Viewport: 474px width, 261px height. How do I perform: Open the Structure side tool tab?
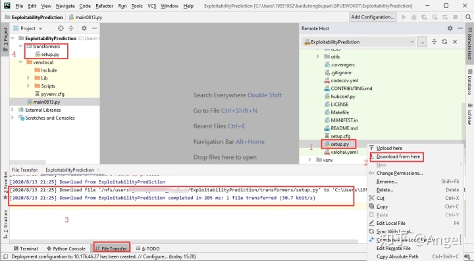[x=5, y=224]
